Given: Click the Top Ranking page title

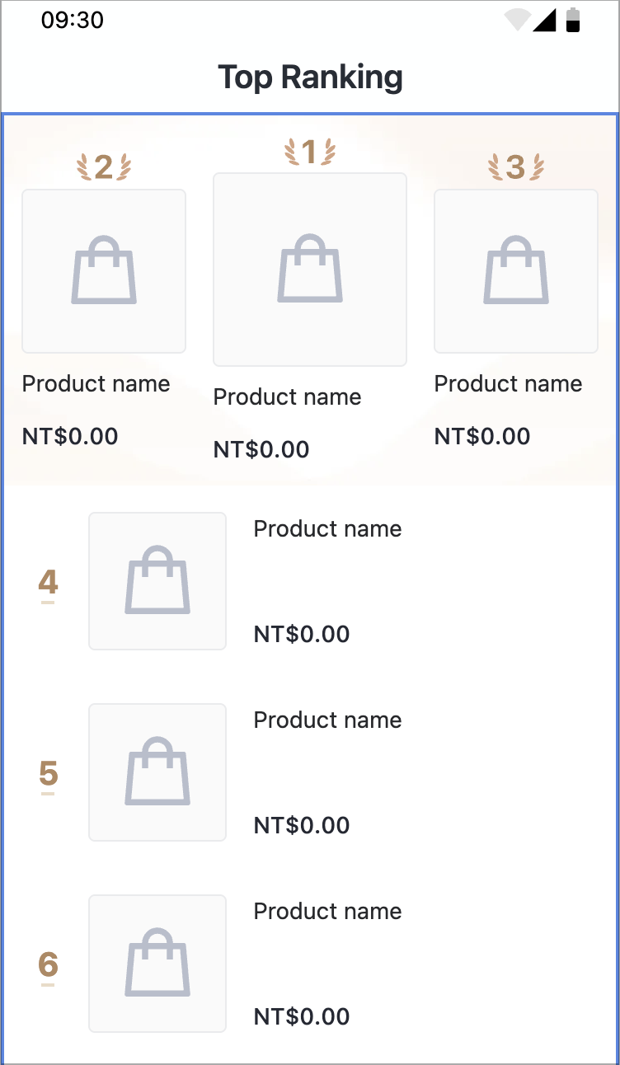Looking at the screenshot, I should pyautogui.click(x=310, y=77).
